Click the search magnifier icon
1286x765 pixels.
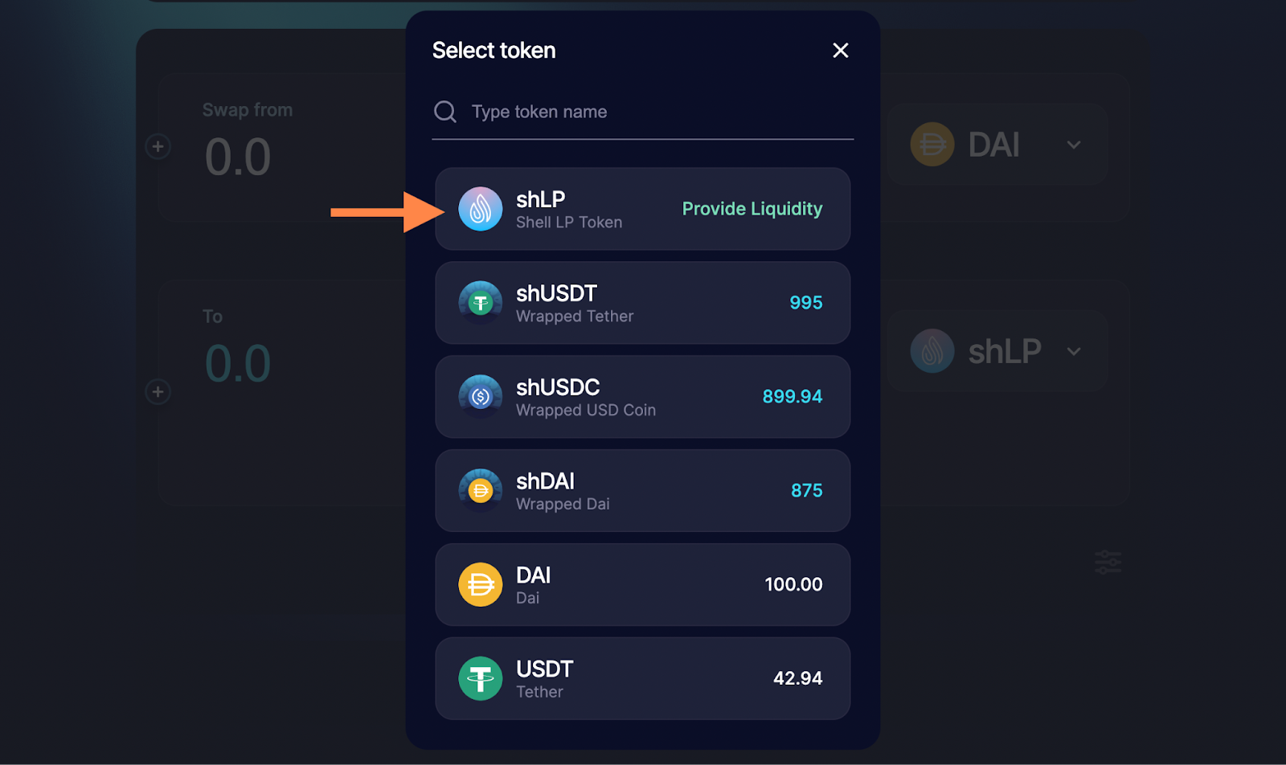[445, 112]
